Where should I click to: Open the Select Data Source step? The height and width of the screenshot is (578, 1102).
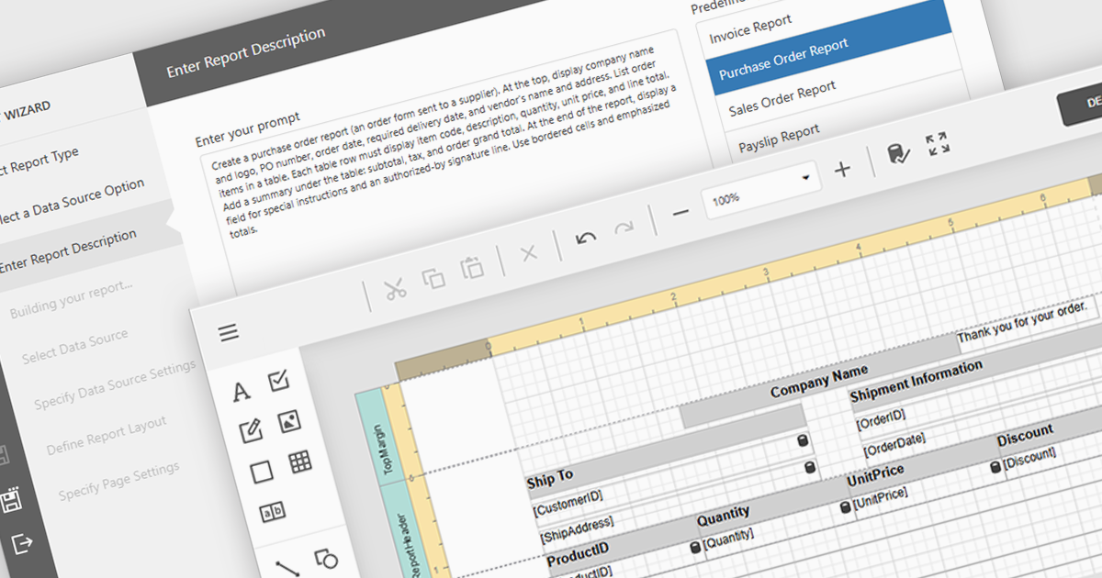tap(75, 346)
